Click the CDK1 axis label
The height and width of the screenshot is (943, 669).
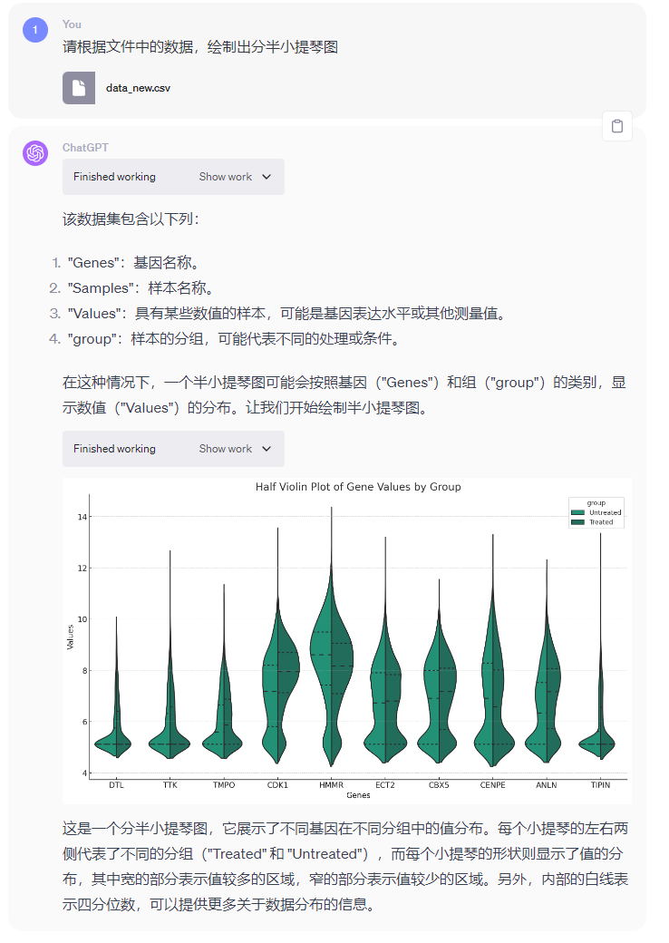(277, 785)
